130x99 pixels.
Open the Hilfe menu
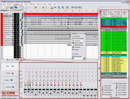54,4
